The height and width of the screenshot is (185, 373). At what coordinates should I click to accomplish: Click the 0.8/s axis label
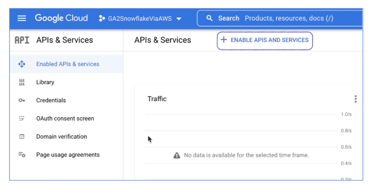pos(346,131)
